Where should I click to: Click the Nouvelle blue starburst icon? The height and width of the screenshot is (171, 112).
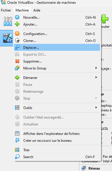click(17, 17)
